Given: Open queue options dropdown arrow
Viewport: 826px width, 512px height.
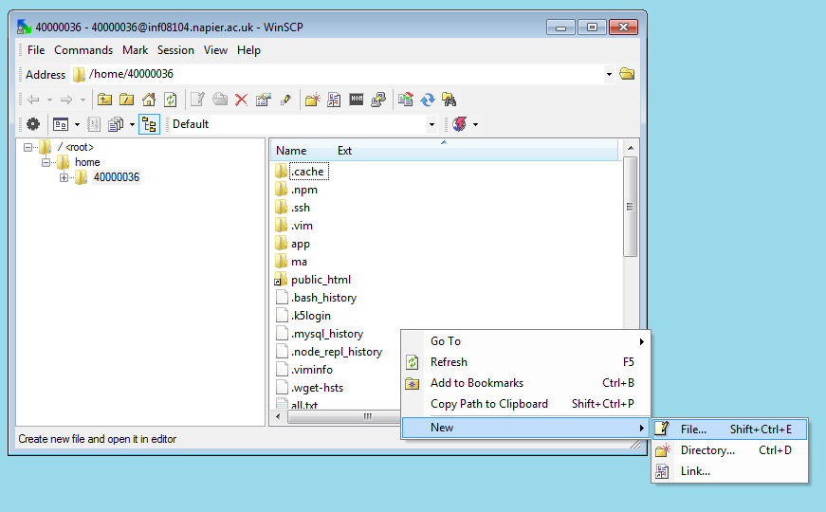Looking at the screenshot, I should (x=132, y=124).
